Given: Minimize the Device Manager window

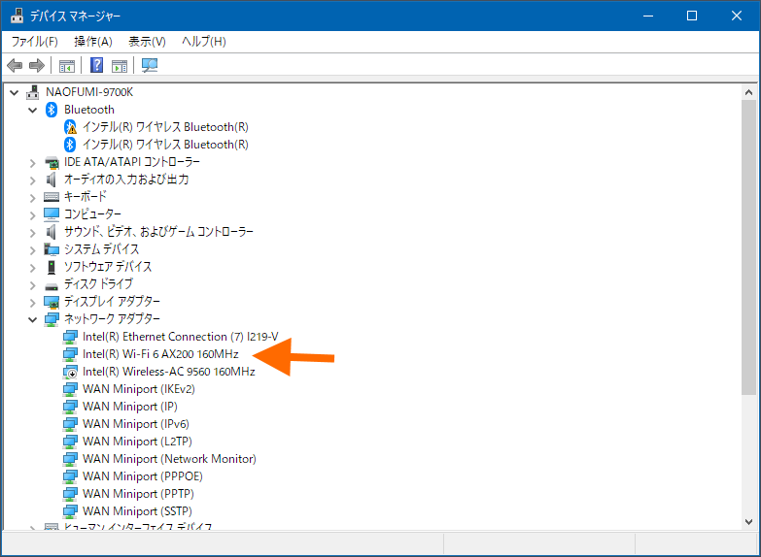Looking at the screenshot, I should click(648, 16).
